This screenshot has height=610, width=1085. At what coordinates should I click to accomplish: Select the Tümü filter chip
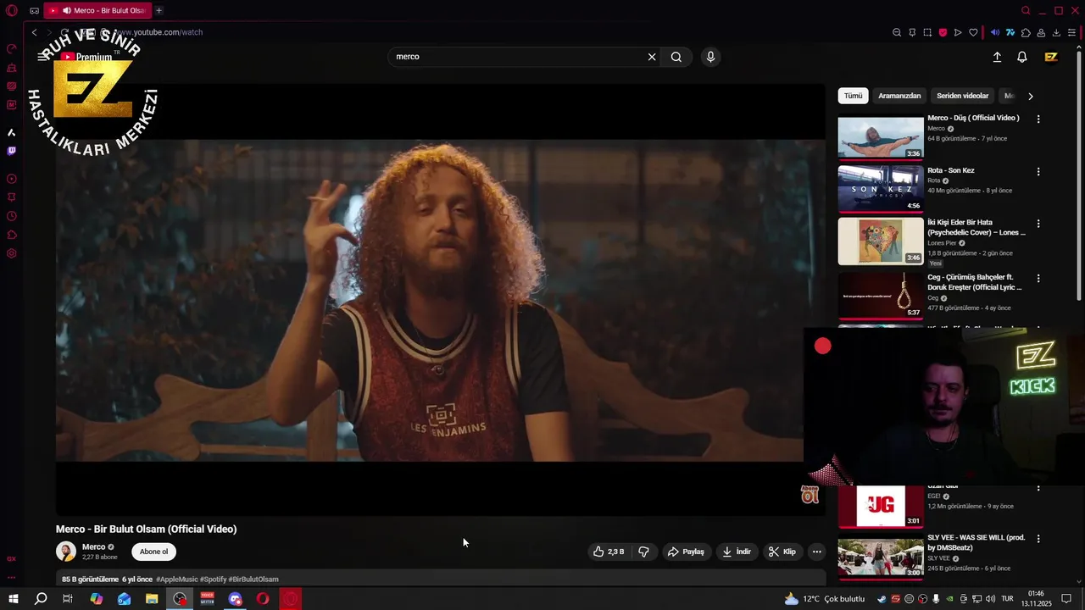[853, 96]
